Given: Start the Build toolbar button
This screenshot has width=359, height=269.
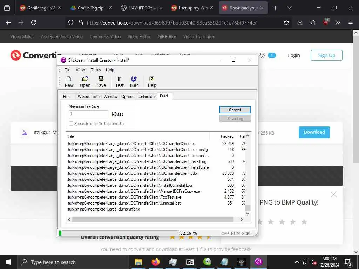Looking at the screenshot, I should tap(134, 82).
